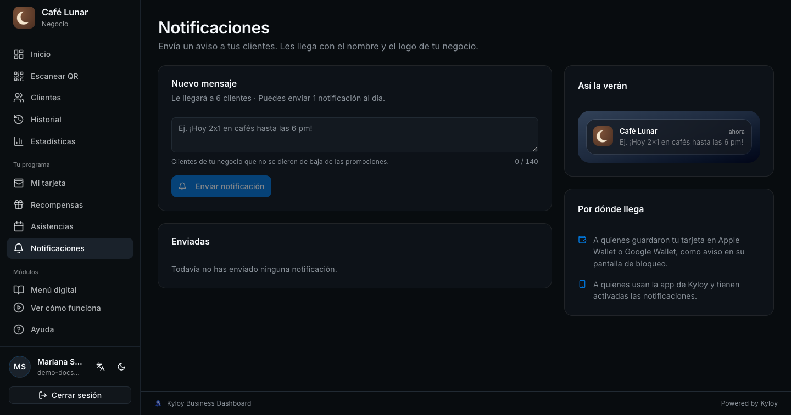Screen dimensions: 791x415
Task: Click the Tu programa section label
Action: pyautogui.click(x=31, y=164)
